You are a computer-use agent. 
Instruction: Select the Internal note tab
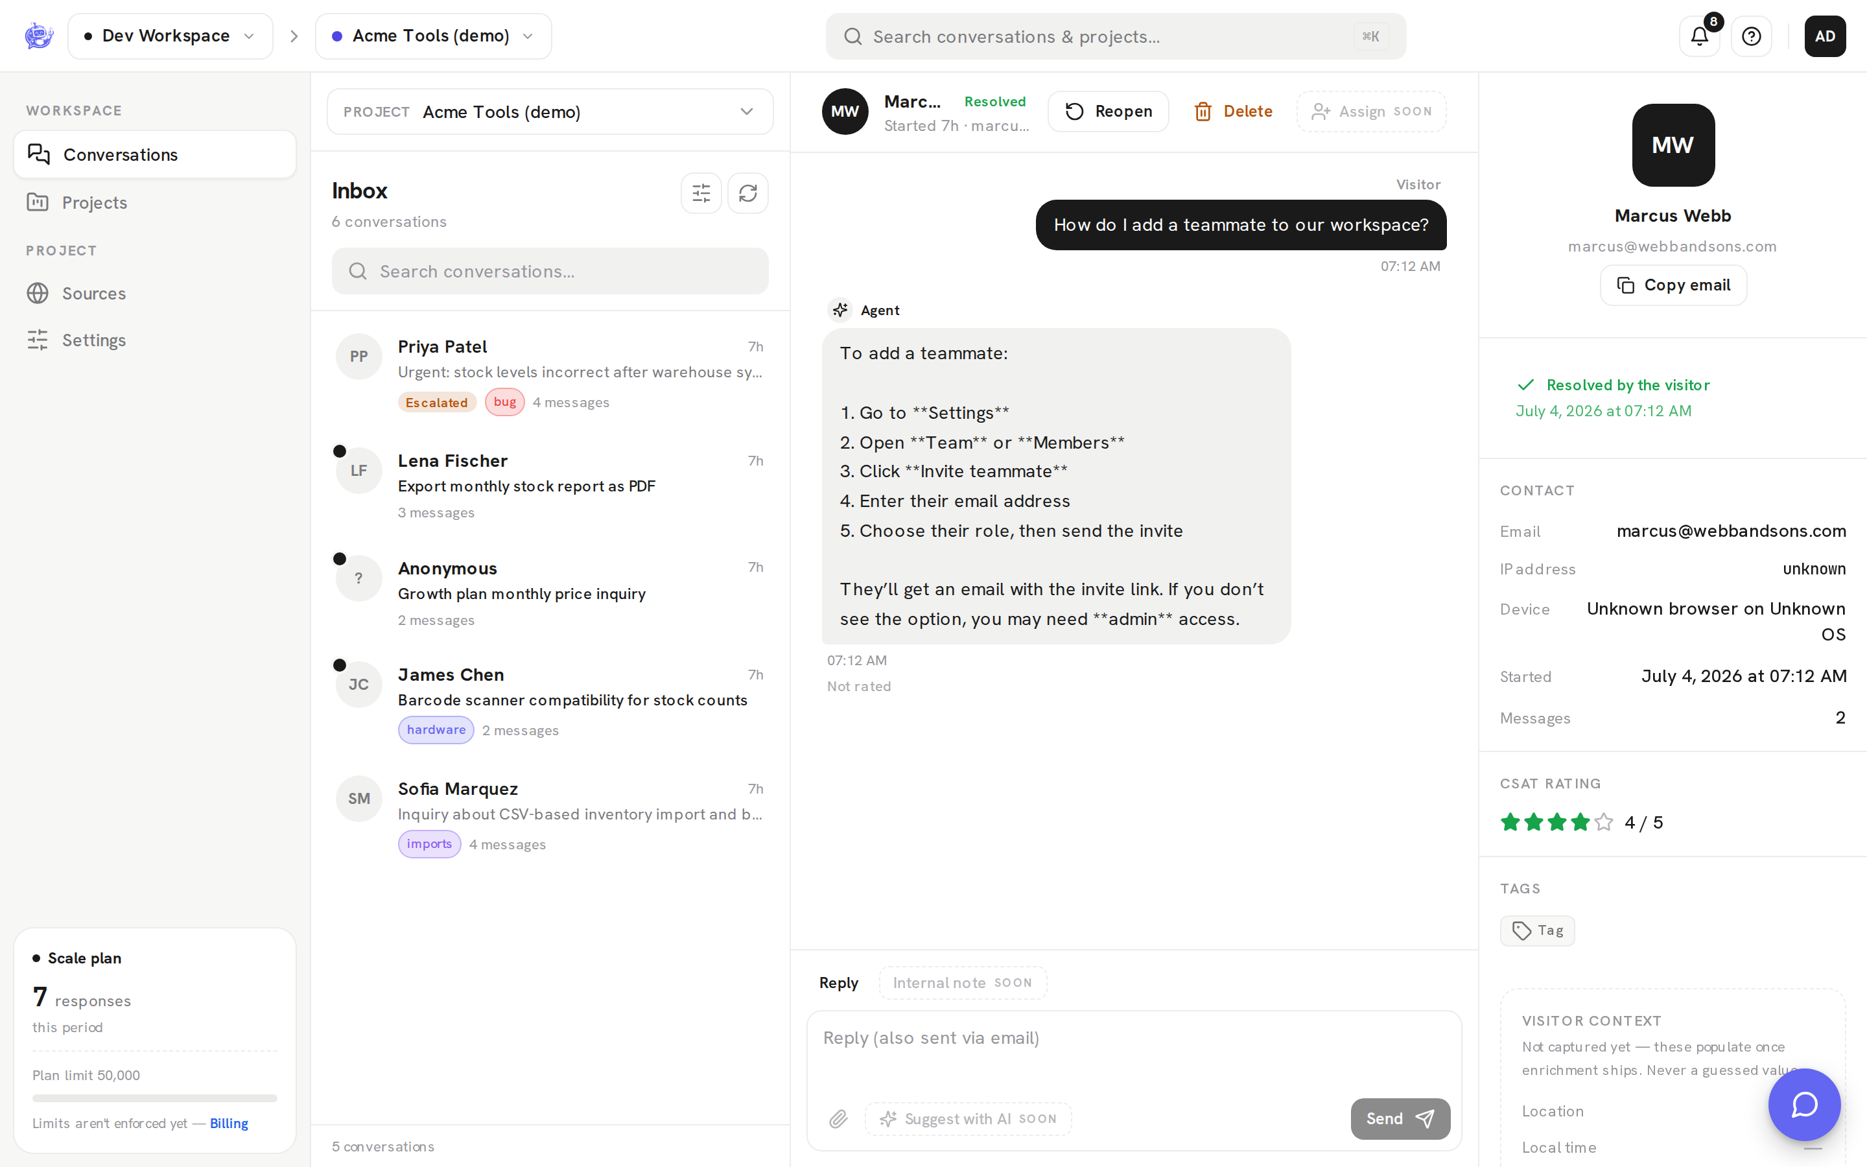[962, 982]
